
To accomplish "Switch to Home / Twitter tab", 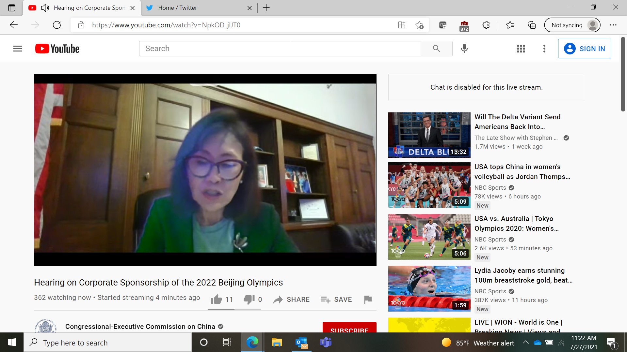I will coord(178,8).
